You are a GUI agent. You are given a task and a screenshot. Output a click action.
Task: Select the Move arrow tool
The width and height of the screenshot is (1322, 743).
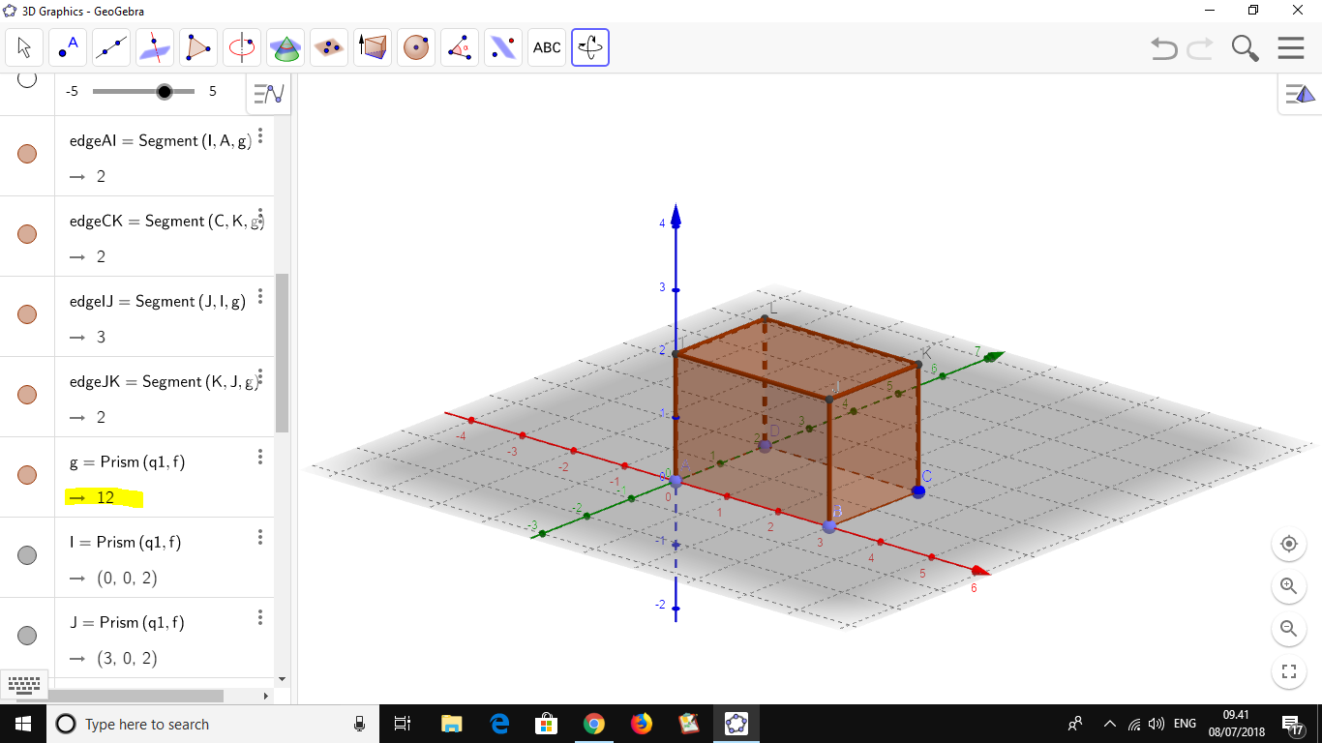[x=23, y=46]
